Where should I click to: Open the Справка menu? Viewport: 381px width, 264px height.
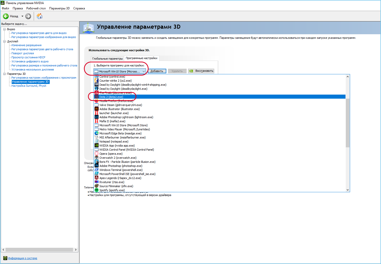point(79,8)
